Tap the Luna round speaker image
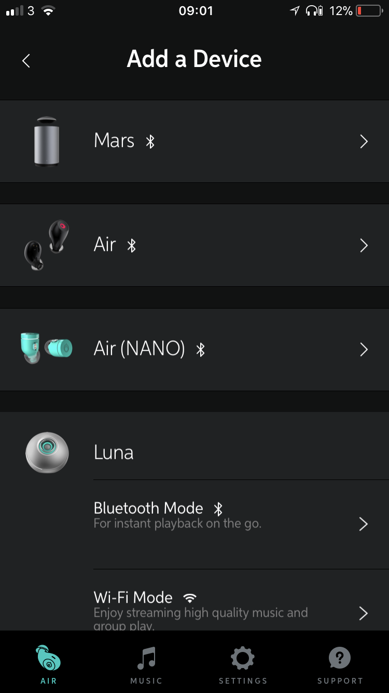Image resolution: width=389 pixels, height=693 pixels. click(47, 452)
